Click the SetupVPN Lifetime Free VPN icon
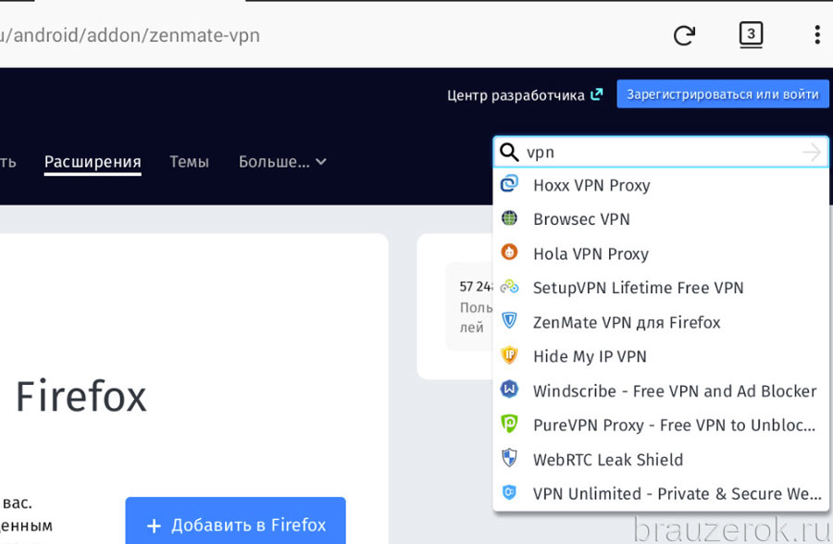Screen dimensions: 833x544 [x=509, y=287]
